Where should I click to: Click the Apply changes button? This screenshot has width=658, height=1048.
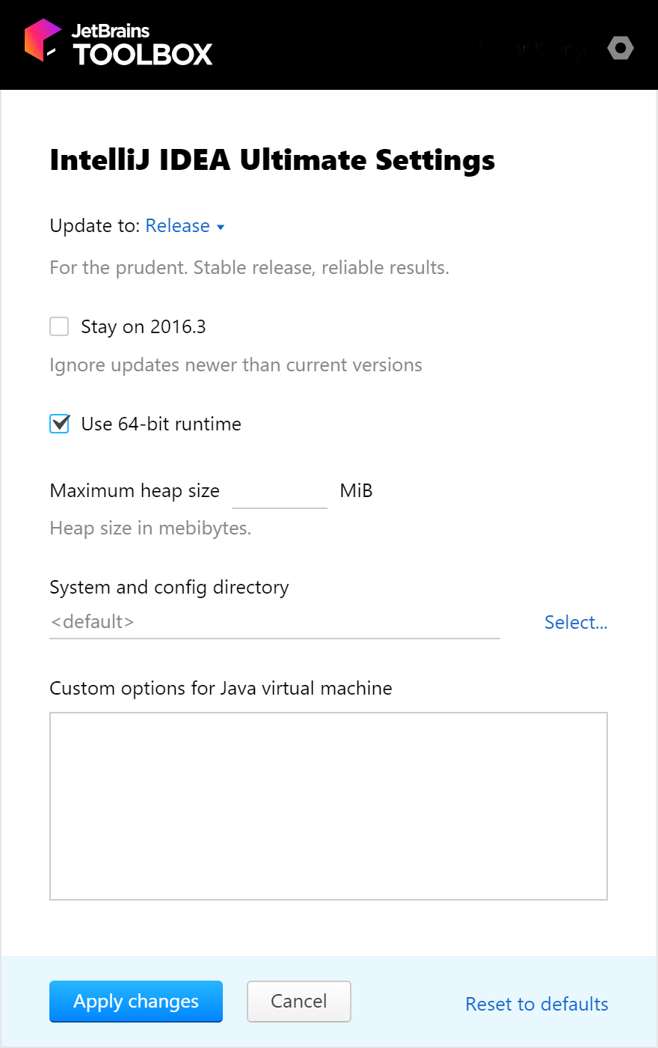pyautogui.click(x=136, y=1002)
